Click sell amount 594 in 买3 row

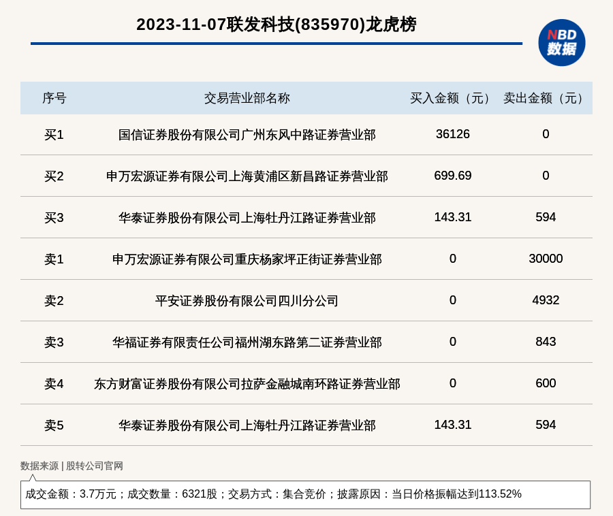point(546,216)
